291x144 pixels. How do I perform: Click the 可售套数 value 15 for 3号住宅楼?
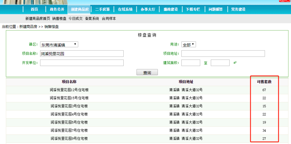coord(264,106)
